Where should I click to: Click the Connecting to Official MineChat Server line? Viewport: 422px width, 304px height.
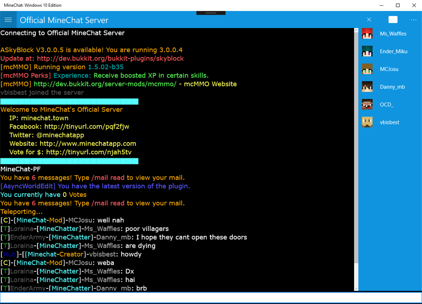click(62, 33)
